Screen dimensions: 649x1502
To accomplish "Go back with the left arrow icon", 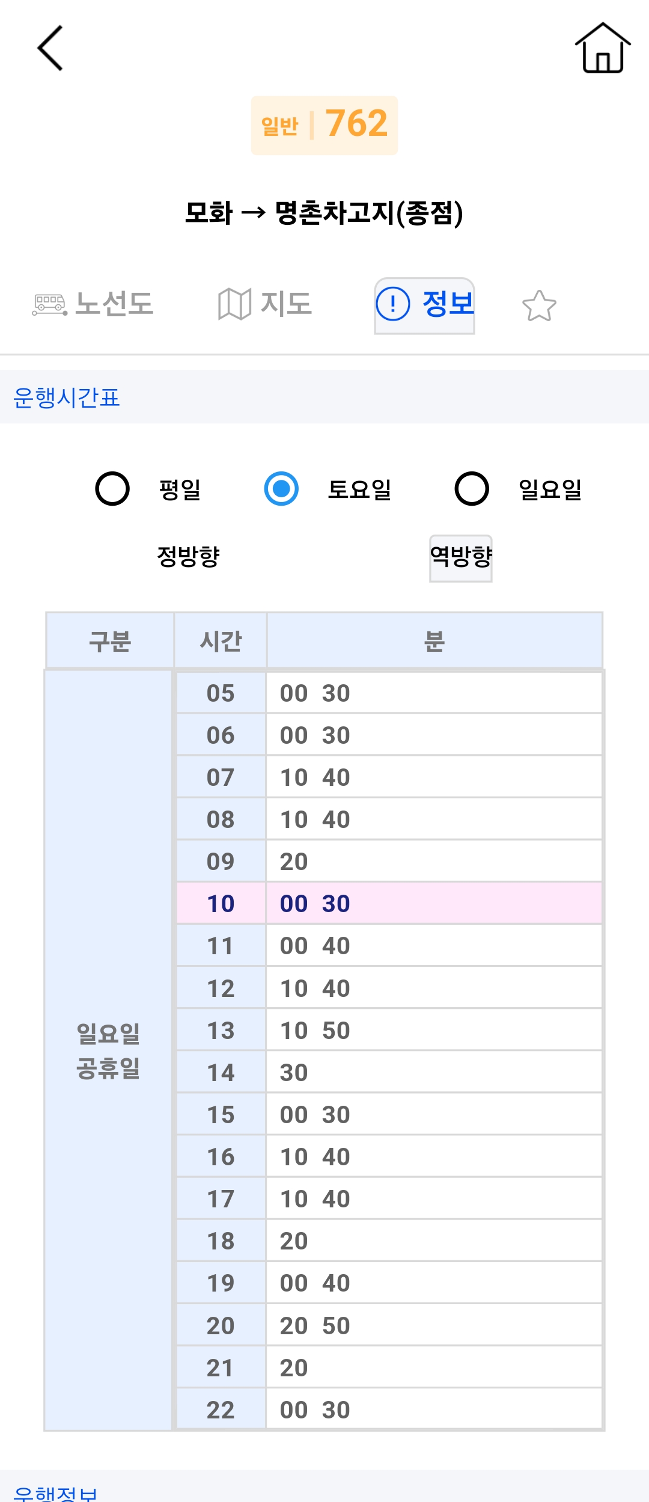I will (50, 48).
